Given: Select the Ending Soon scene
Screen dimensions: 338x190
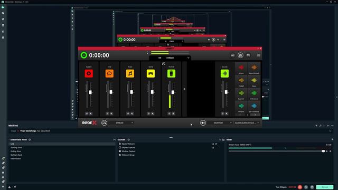Looking at the screenshot, I should pyautogui.click(x=62, y=151).
